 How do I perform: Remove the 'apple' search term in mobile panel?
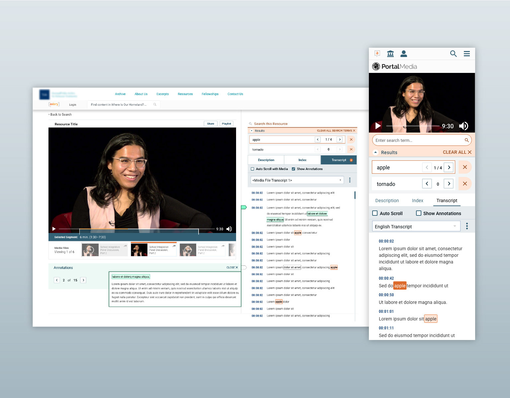pyautogui.click(x=465, y=167)
